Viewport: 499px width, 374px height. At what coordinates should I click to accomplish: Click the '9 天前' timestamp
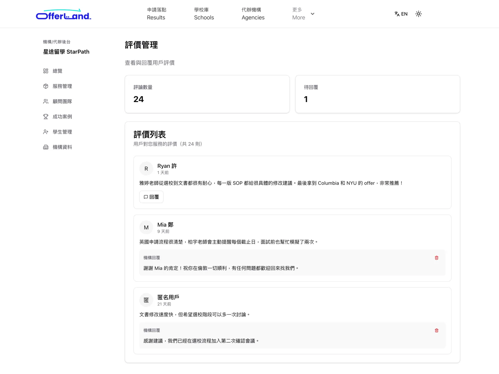coord(163,231)
